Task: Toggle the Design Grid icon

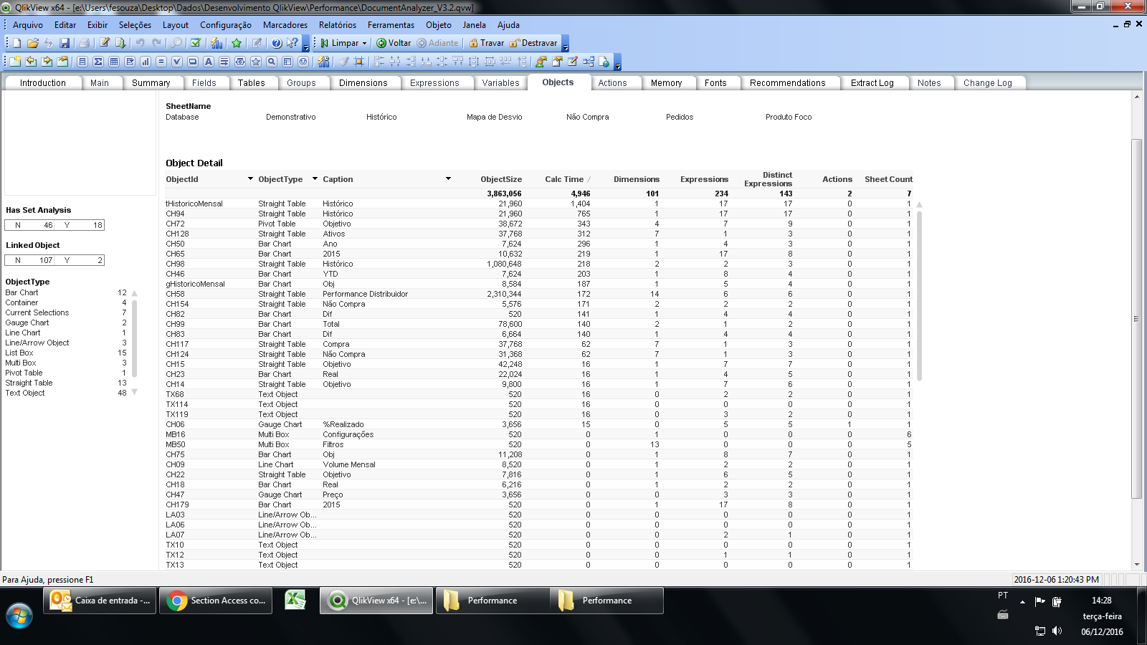Action: pyautogui.click(x=359, y=62)
